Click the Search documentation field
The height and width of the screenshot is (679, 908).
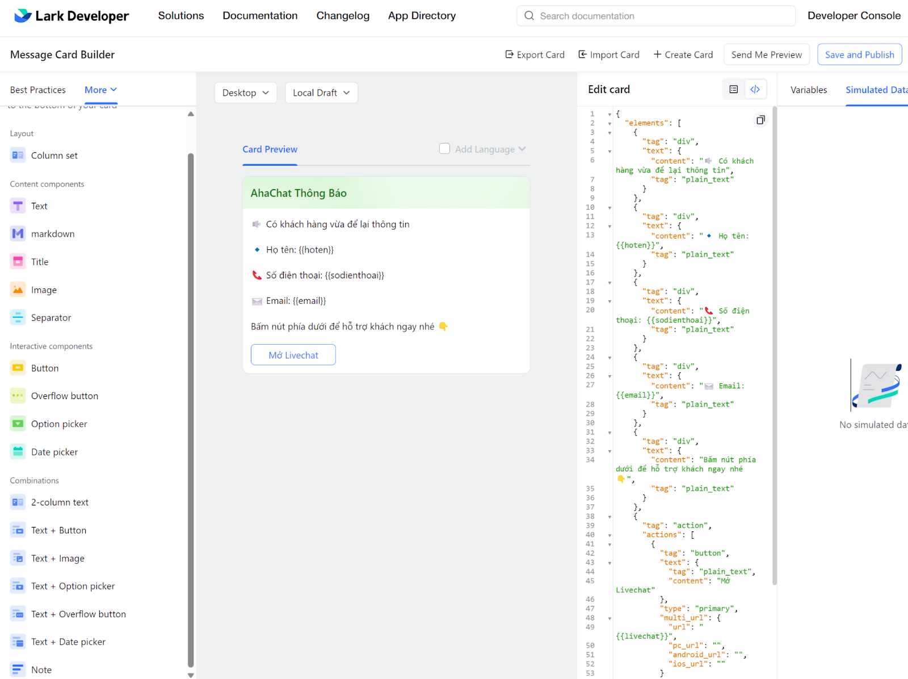click(x=655, y=16)
